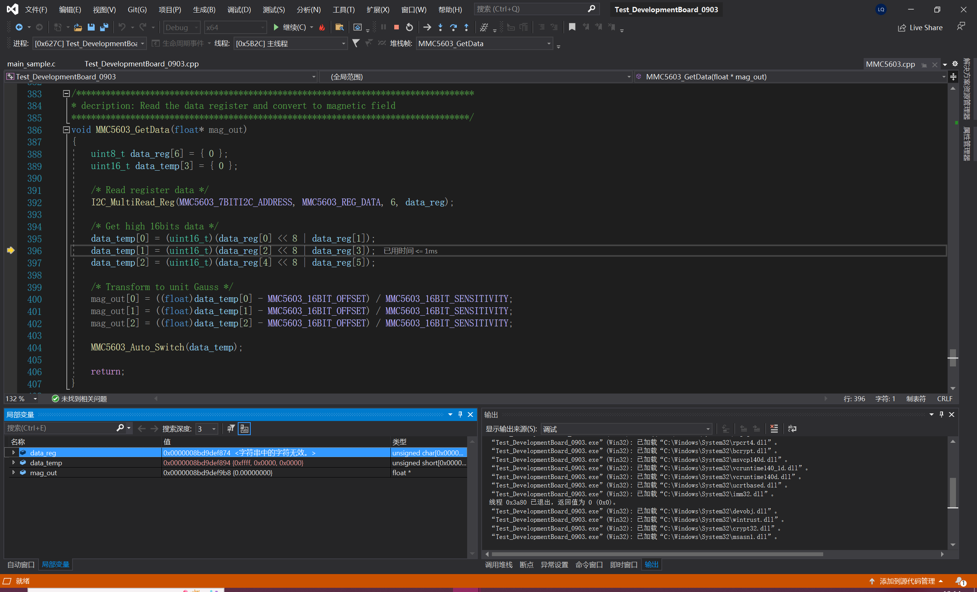The image size is (977, 592).
Task: Open the 调试(D) menu
Action: (x=239, y=10)
